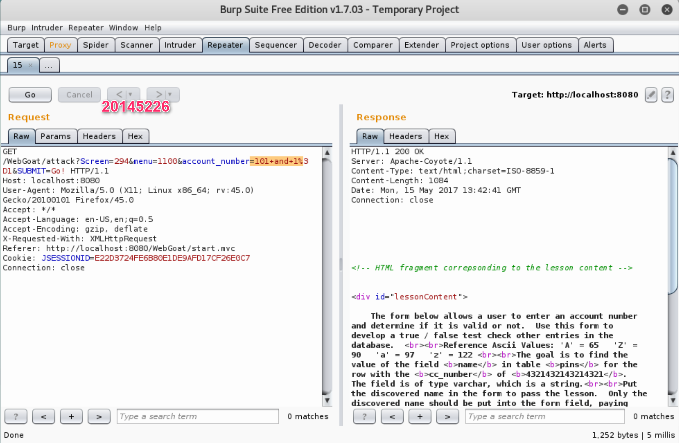This screenshot has height=443, width=679.
Task: Switch to the Spider tab
Action: tap(96, 45)
